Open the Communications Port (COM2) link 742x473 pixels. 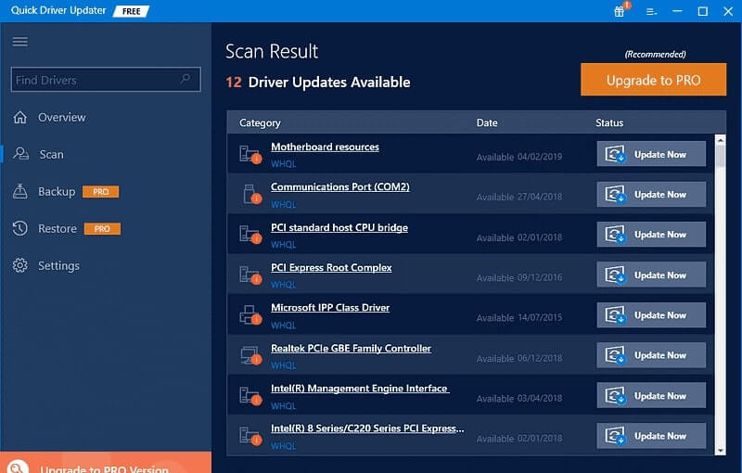tap(339, 187)
